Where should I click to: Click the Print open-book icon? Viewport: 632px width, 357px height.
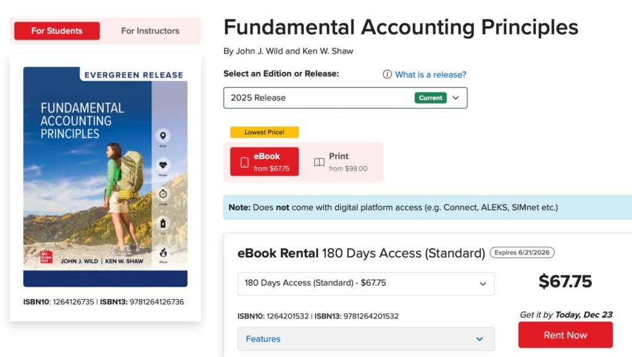click(x=319, y=162)
